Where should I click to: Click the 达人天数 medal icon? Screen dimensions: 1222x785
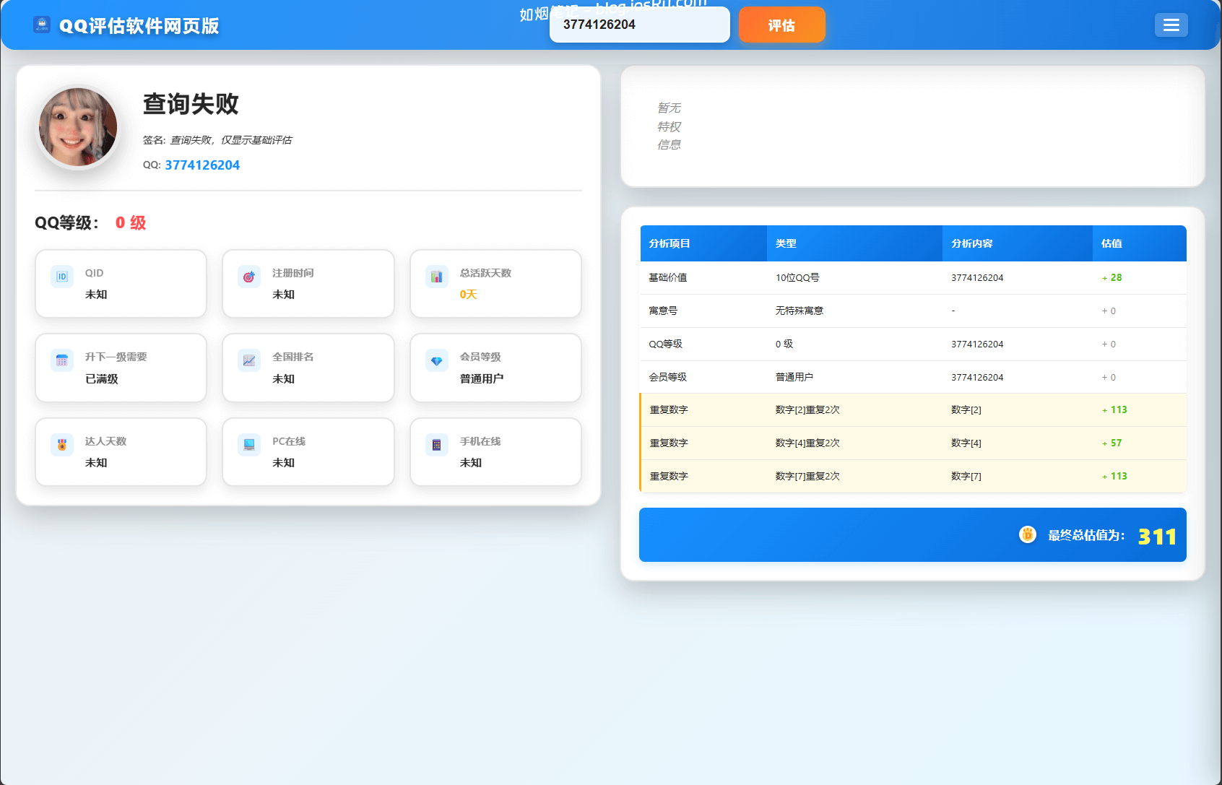(x=61, y=444)
